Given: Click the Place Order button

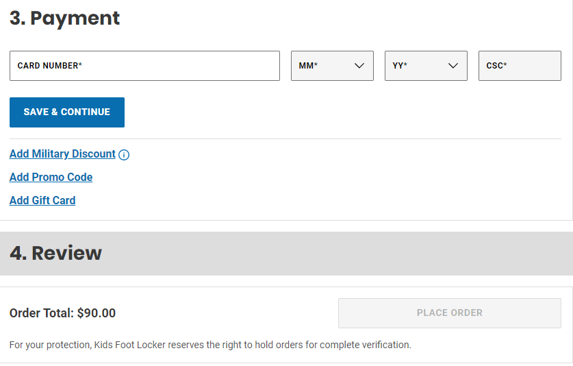Looking at the screenshot, I should (449, 313).
